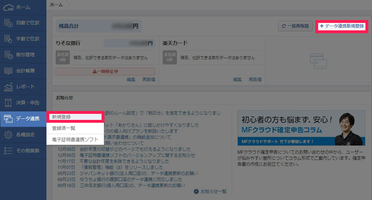The height and width of the screenshot is (200, 372).
Task: Click the お知らせ一覧 arrow icon
Action: point(196,191)
